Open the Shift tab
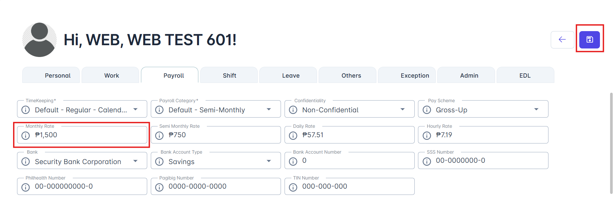Viewport: 616px width, 207px height. coord(229,76)
